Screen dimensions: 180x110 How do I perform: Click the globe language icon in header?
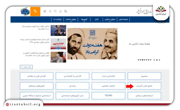(x=45, y=11)
